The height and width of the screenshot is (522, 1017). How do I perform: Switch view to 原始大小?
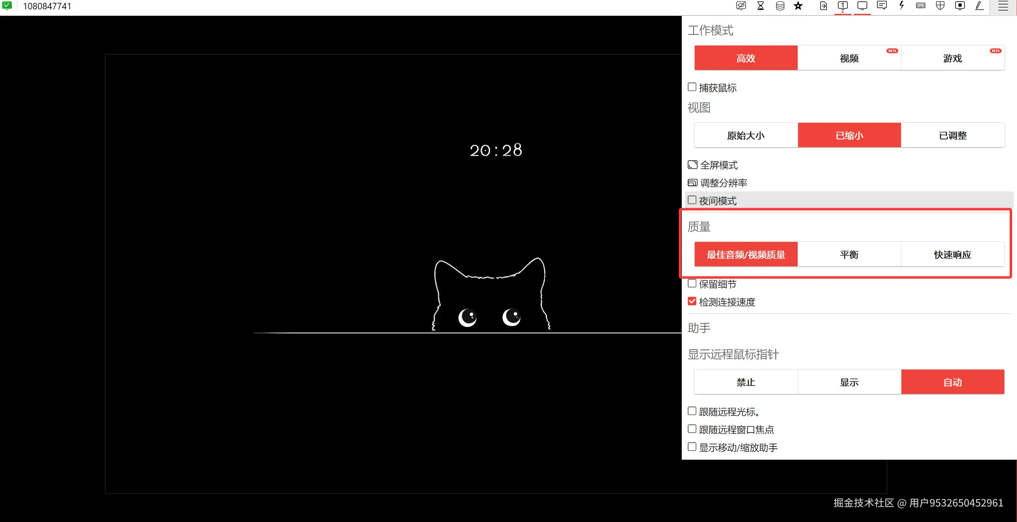(x=746, y=135)
